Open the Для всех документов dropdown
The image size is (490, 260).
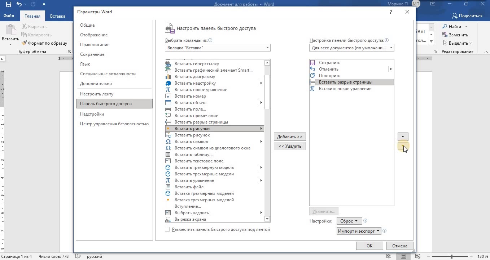coord(351,48)
